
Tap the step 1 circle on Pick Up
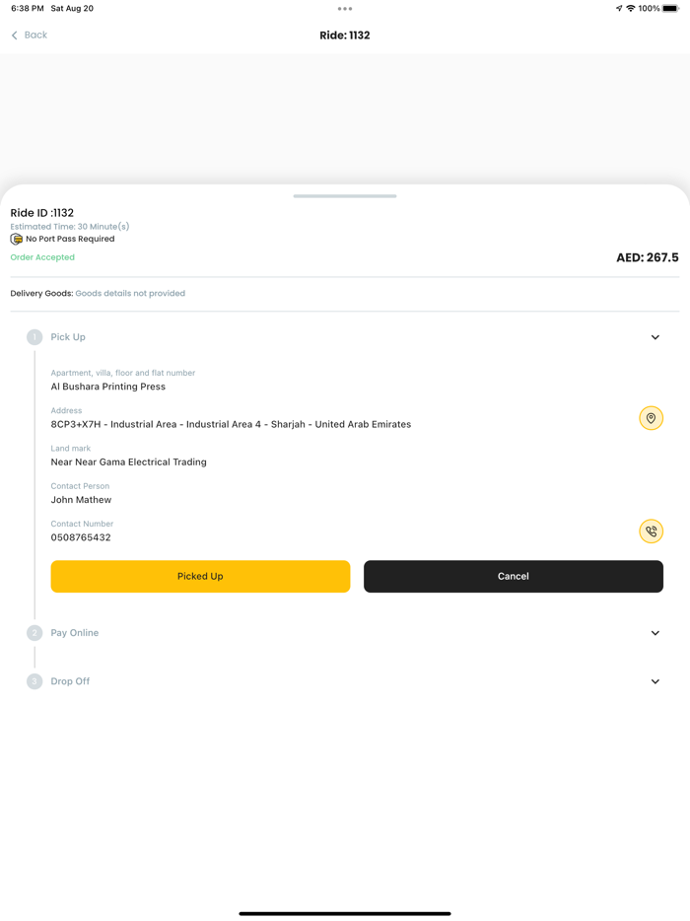(x=34, y=336)
